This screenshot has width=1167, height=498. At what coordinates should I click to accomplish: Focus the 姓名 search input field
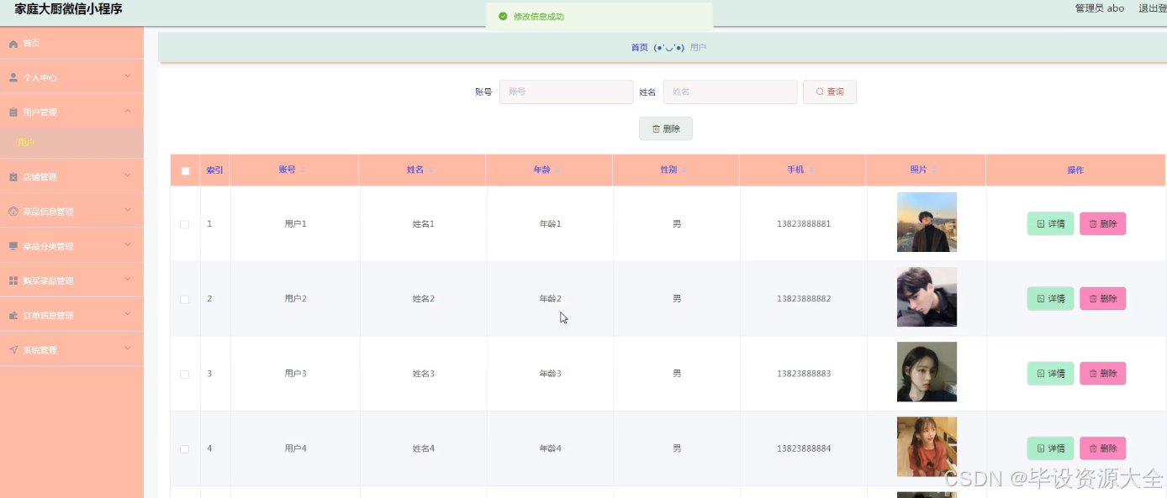(x=730, y=92)
